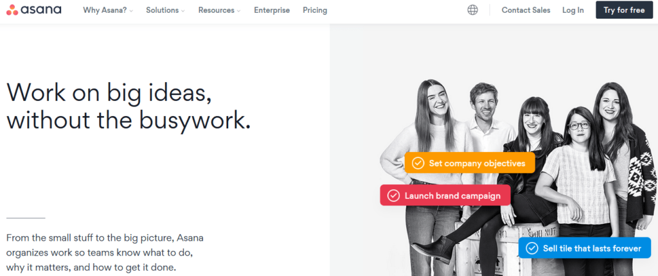Image resolution: width=658 pixels, height=276 pixels.
Task: Click checkmark icon on Set company objectives
Action: point(418,163)
